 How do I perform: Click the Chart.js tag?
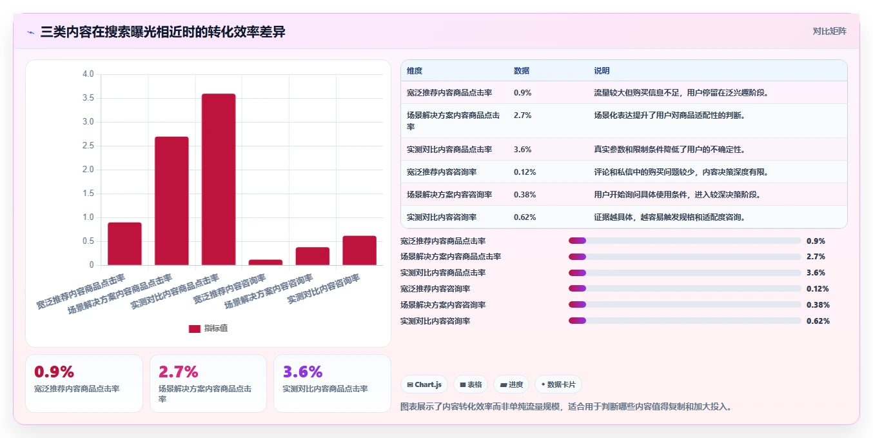point(424,384)
